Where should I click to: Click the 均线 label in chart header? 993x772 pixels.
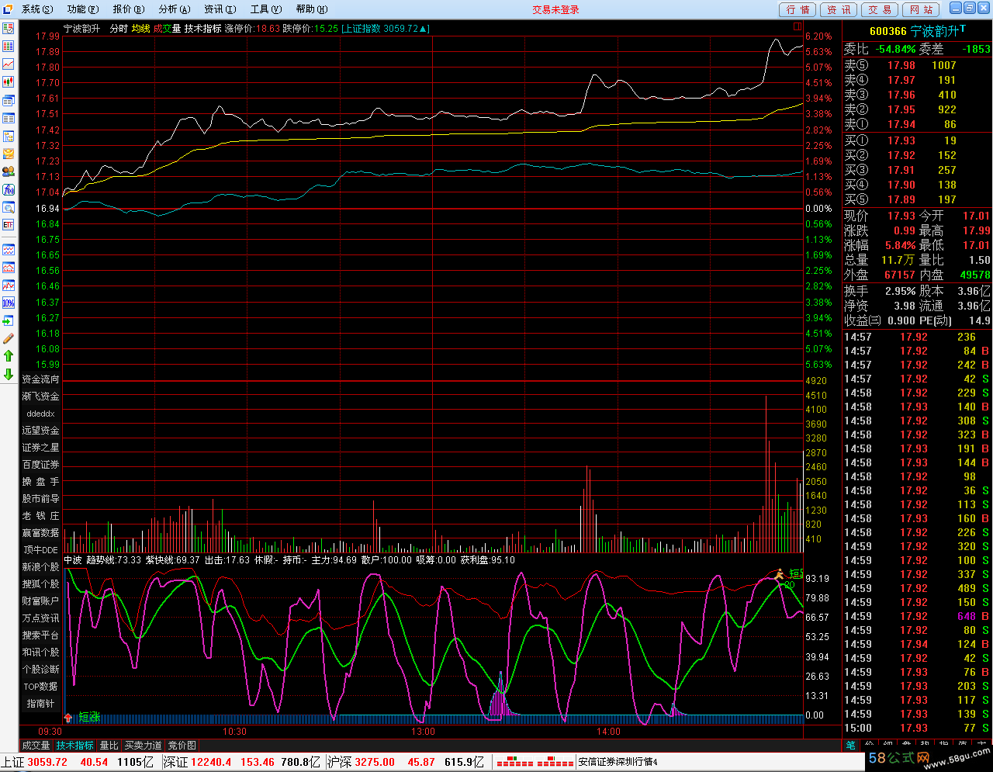tap(140, 29)
